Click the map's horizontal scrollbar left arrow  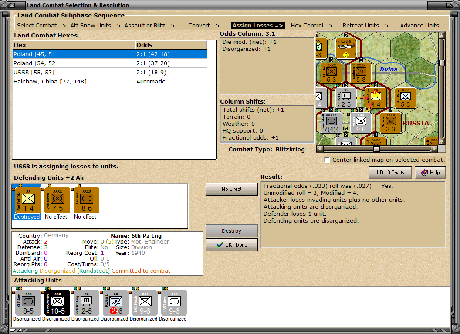pyautogui.click(x=319, y=149)
